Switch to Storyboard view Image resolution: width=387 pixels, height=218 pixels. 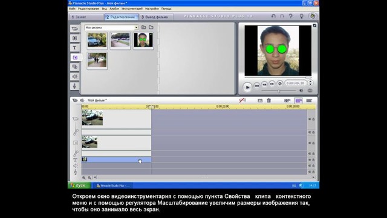[287, 101]
